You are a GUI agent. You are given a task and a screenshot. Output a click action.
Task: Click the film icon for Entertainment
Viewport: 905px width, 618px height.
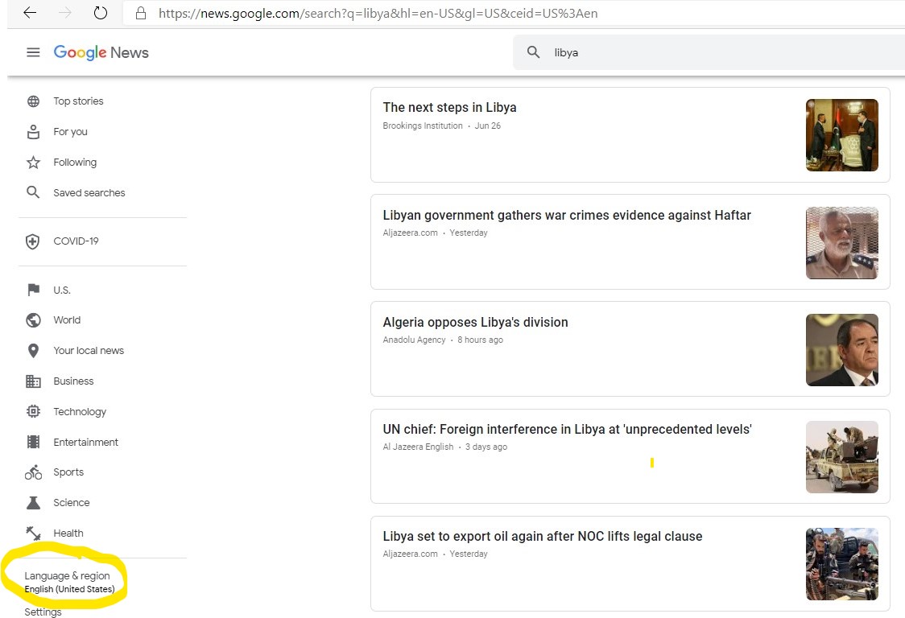[x=34, y=442]
